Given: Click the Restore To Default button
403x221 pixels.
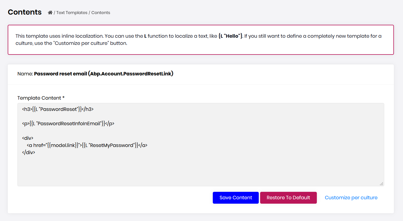Looking at the screenshot, I should 288,198.
